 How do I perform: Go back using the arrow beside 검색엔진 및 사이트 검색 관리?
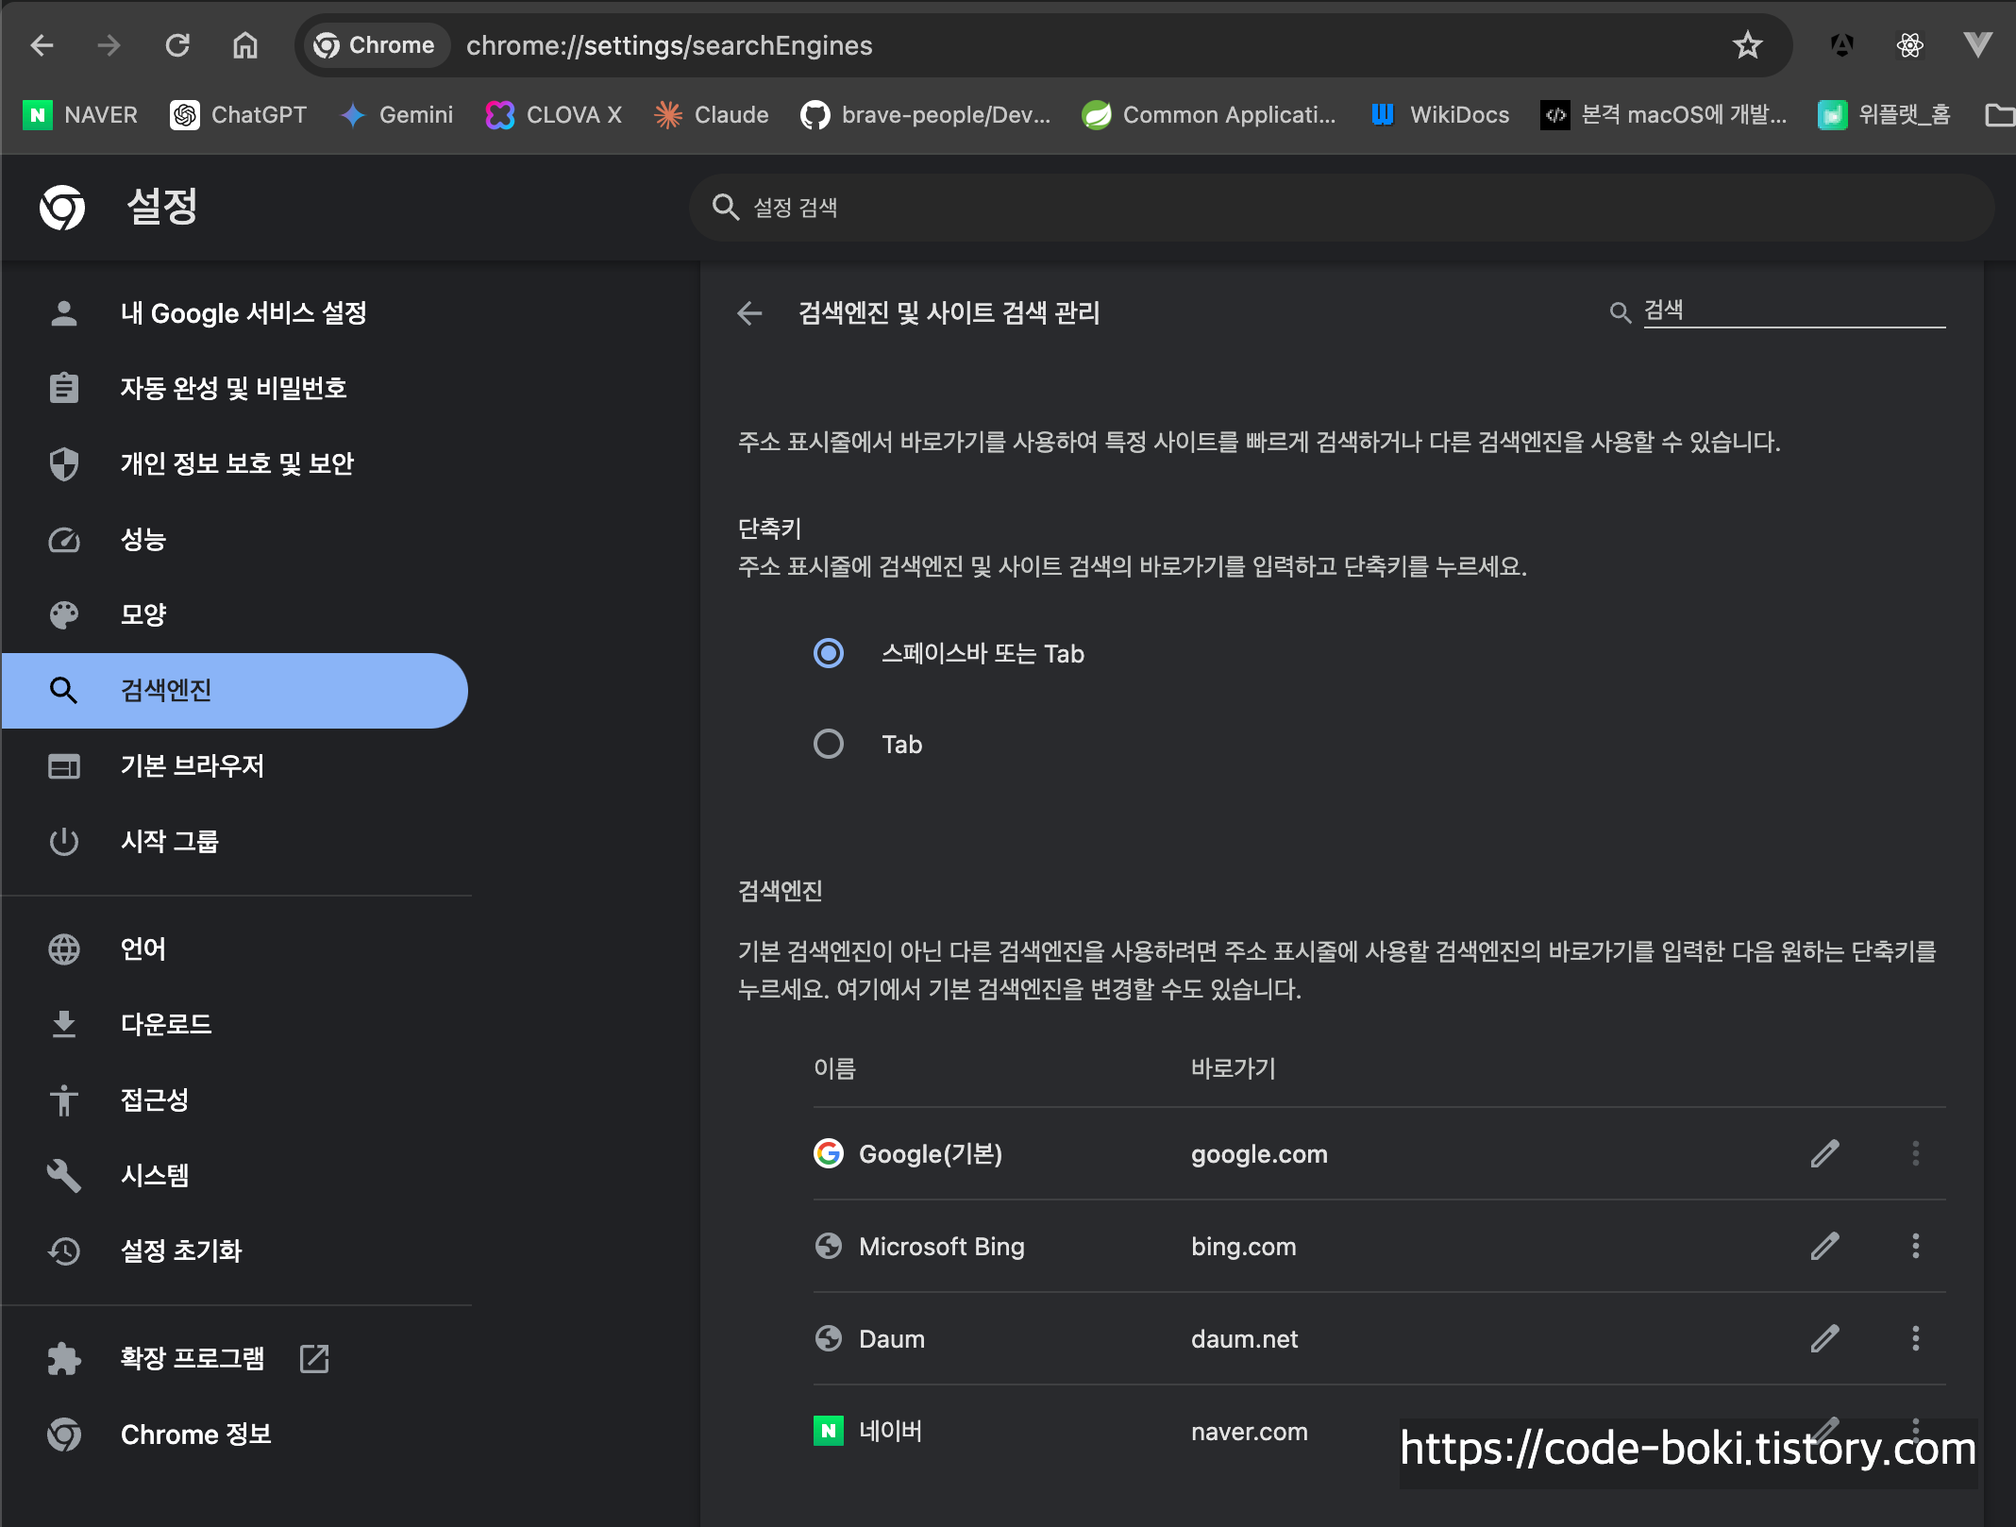coord(749,313)
